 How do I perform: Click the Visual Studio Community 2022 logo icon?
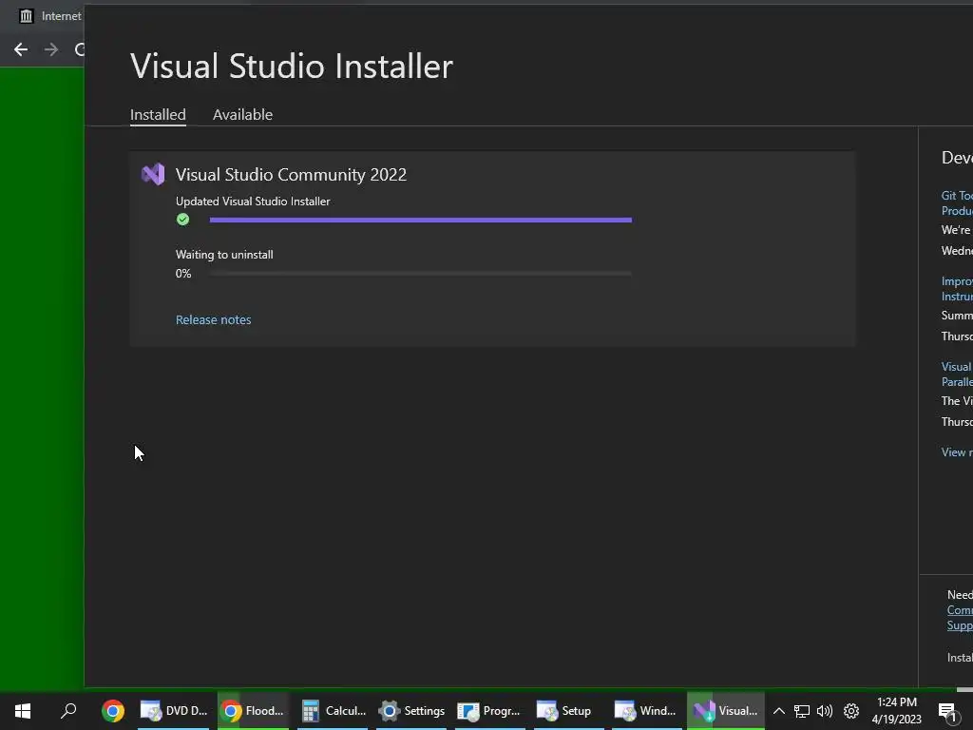[x=153, y=175]
